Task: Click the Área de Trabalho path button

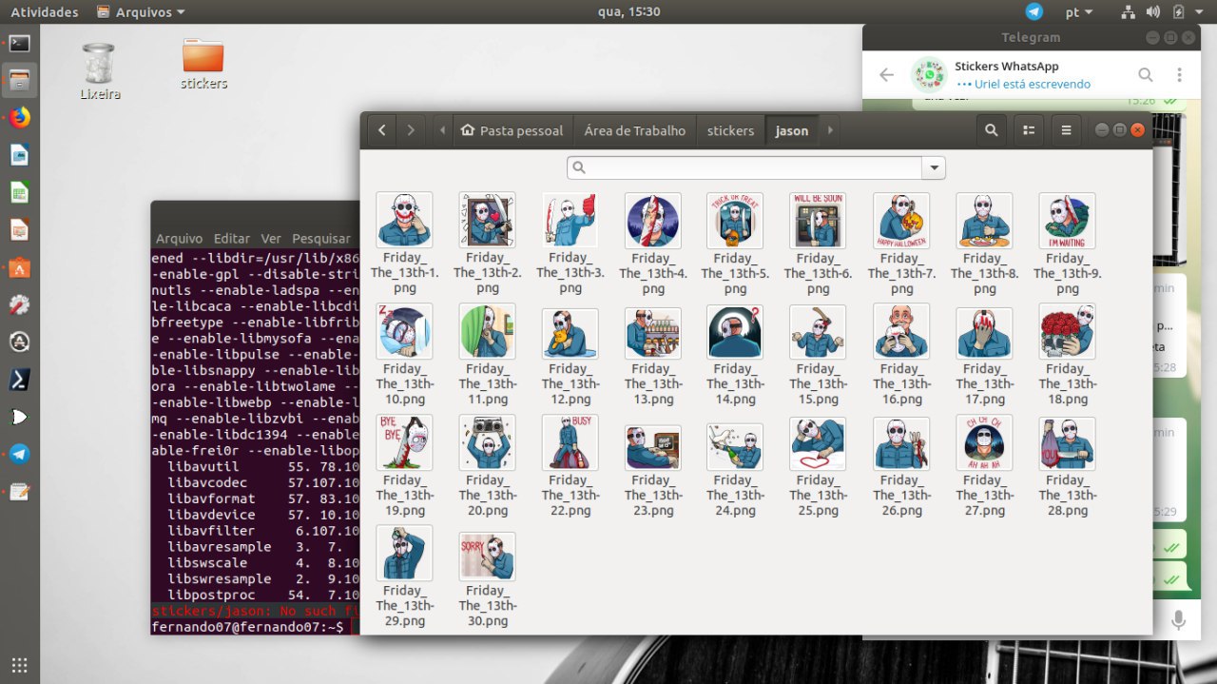Action: [634, 130]
